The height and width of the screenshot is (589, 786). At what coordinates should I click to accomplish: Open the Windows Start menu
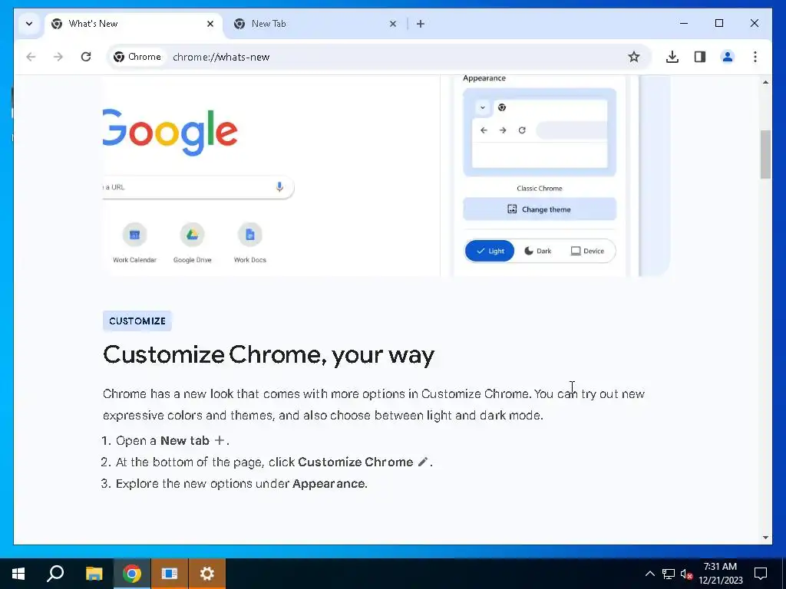pos(18,574)
